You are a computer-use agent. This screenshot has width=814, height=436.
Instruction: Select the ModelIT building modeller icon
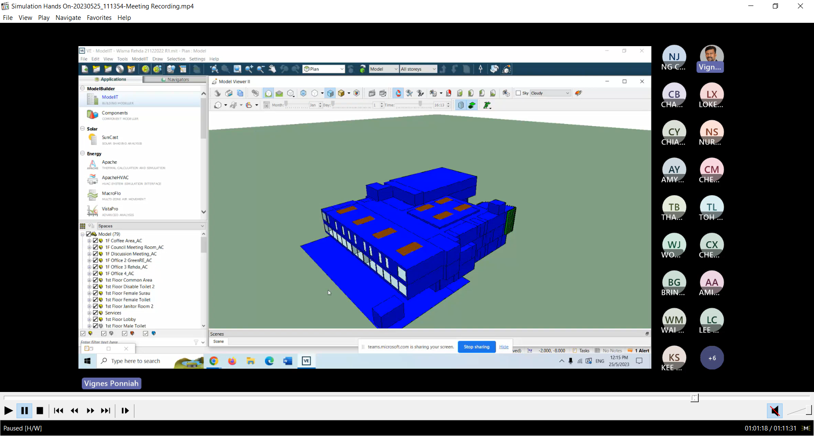pos(92,99)
